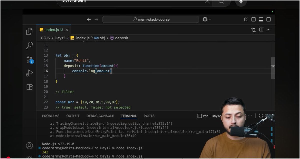
Task: Click line number 13 in the gutter
Action: (x=45, y=55)
